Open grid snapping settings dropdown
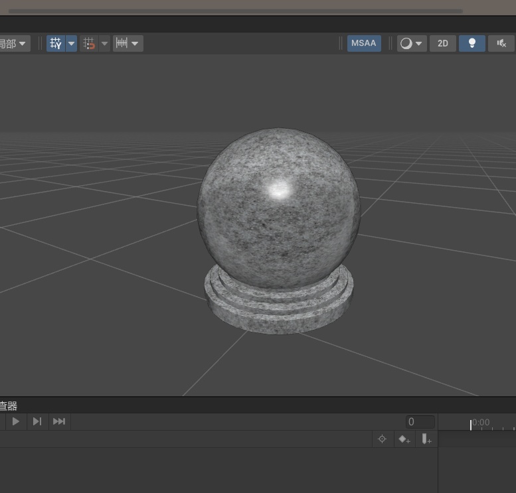Viewport: 516px width, 493px height. (104, 44)
